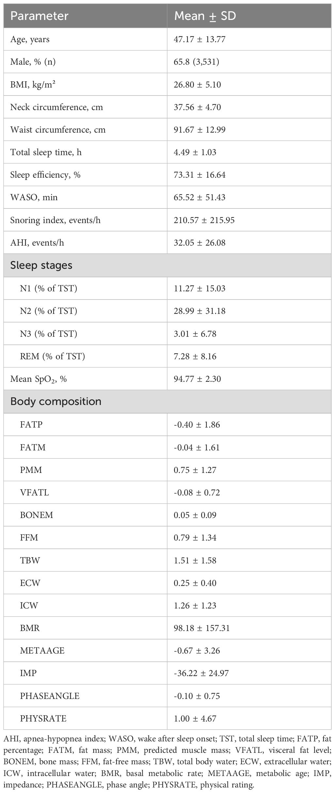Click the BMI value 26.80 ± 5.10
Screen dimensions: 335x793
click(197, 85)
